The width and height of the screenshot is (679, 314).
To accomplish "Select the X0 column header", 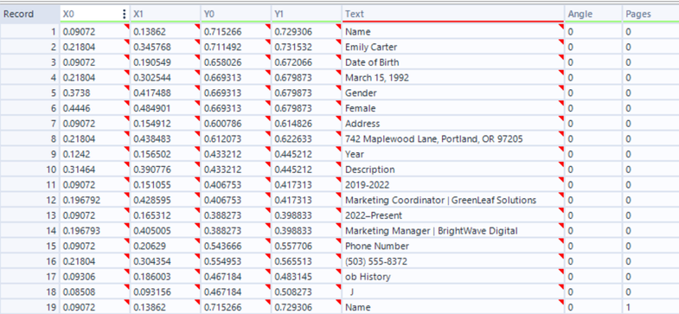I will [x=95, y=15].
